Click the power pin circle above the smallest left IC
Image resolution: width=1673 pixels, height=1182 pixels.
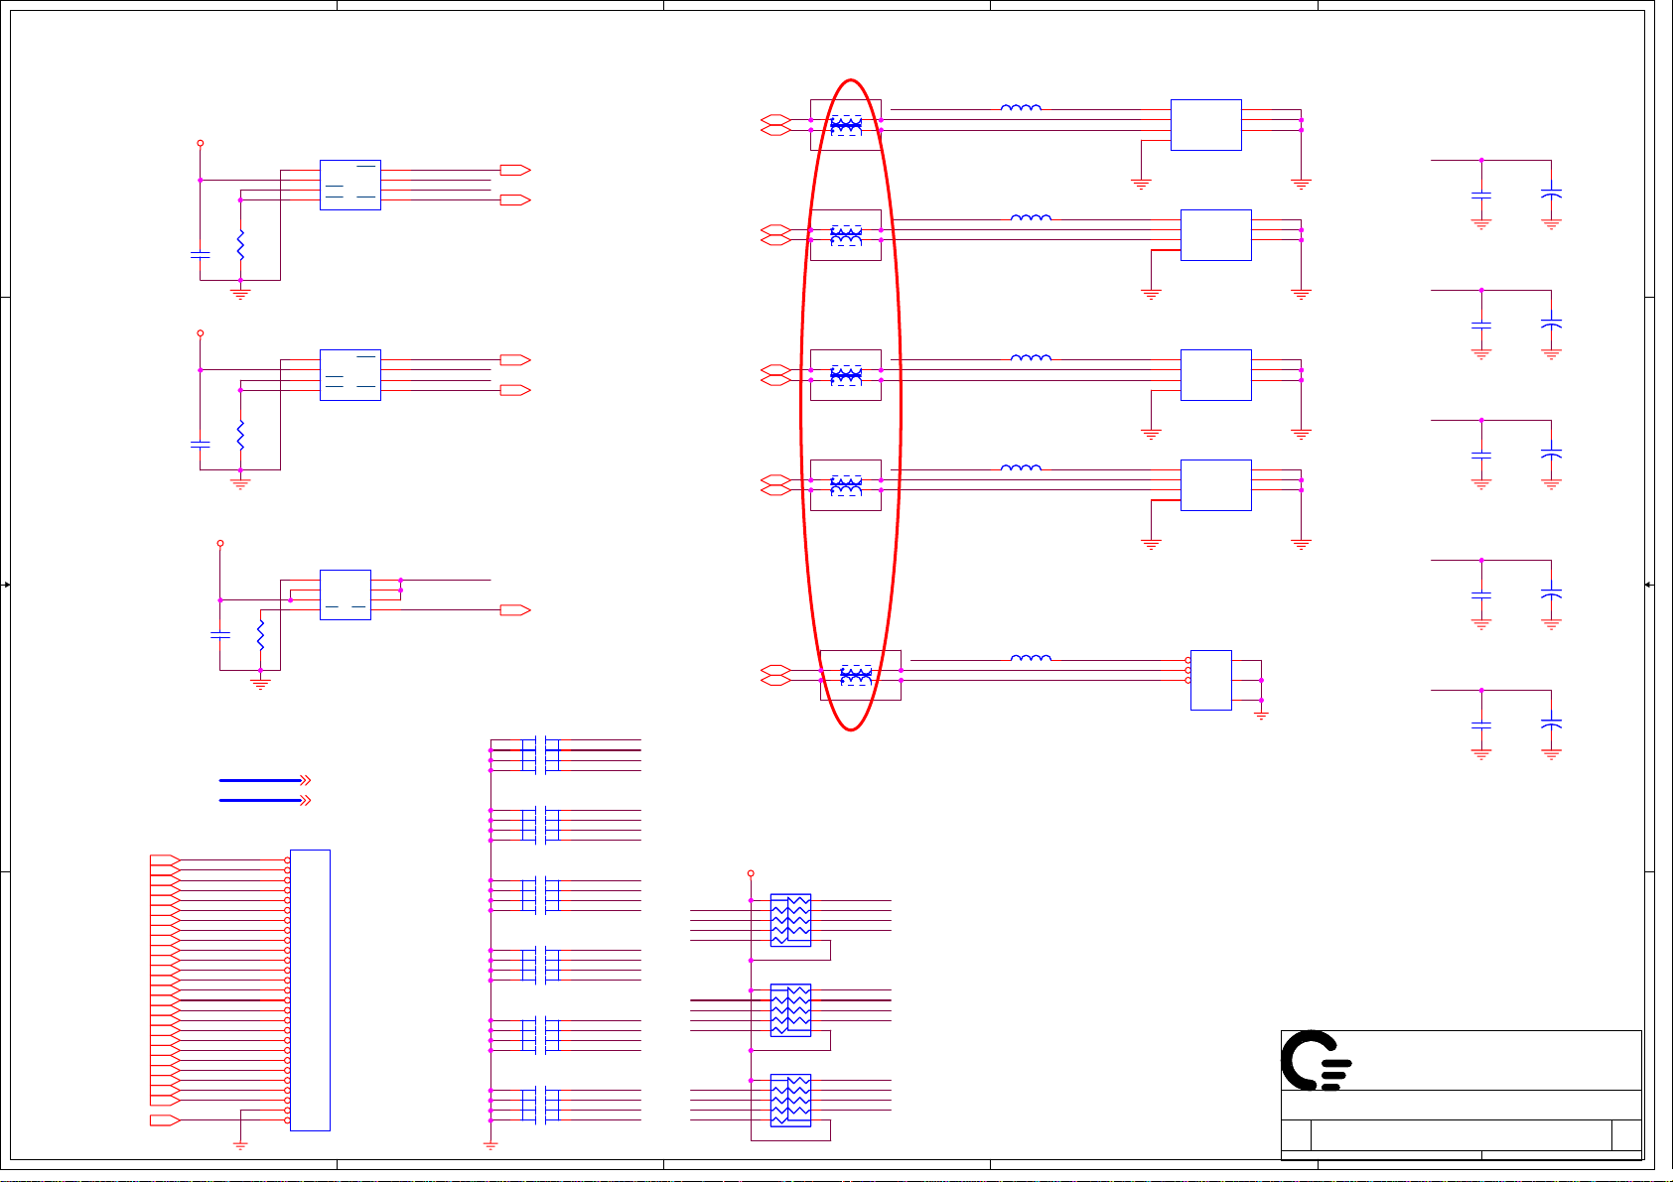(220, 543)
